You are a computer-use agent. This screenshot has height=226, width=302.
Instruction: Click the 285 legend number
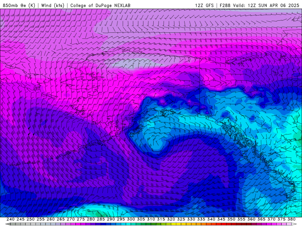tap(101, 219)
